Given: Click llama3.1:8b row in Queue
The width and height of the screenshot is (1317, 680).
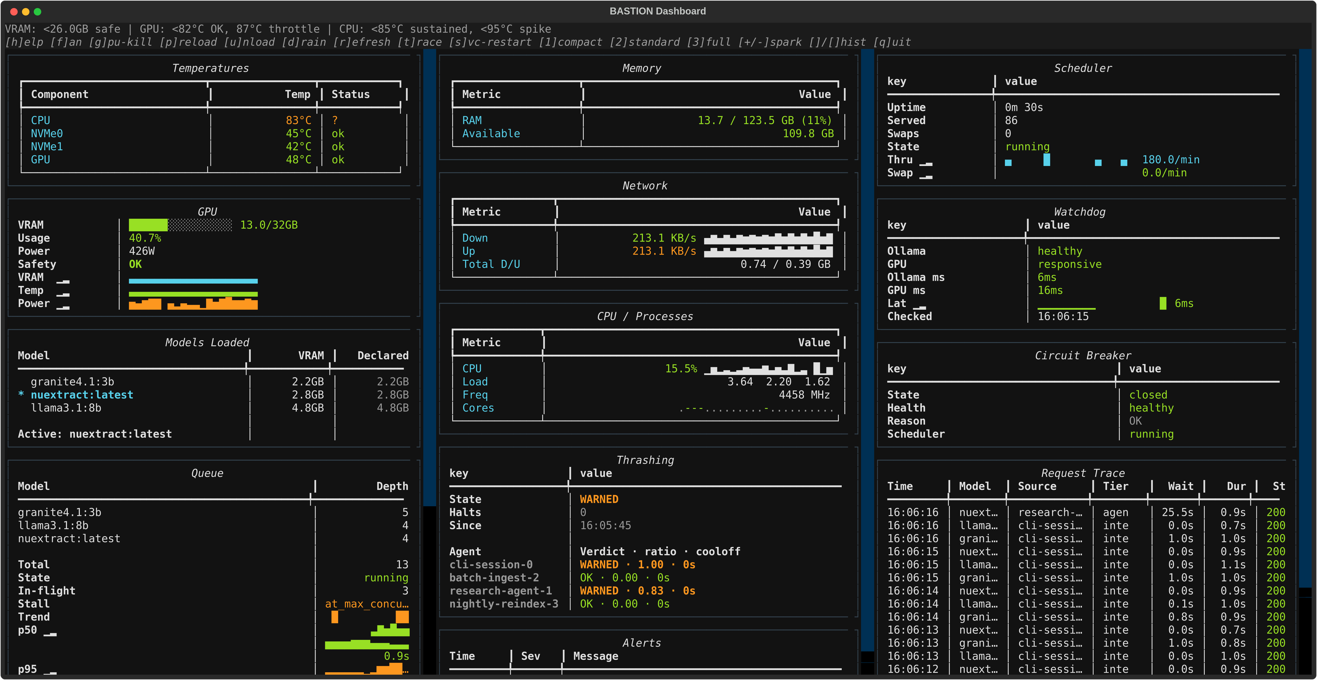Looking at the screenshot, I should [213, 525].
